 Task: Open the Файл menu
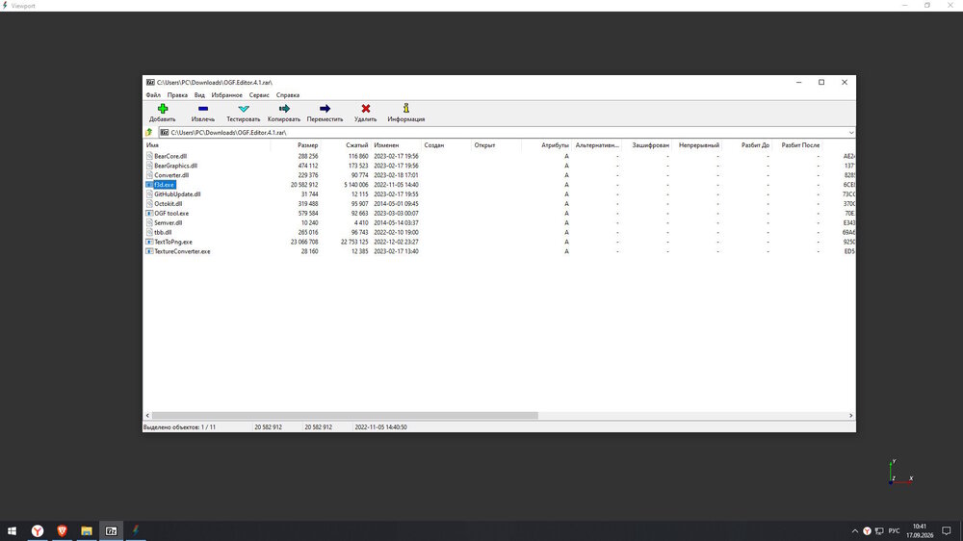pyautogui.click(x=153, y=95)
